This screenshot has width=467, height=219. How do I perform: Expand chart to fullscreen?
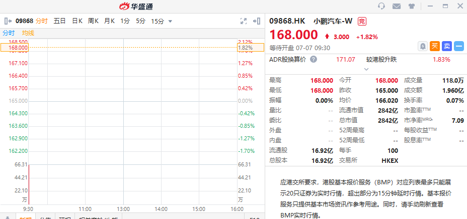coord(244,21)
